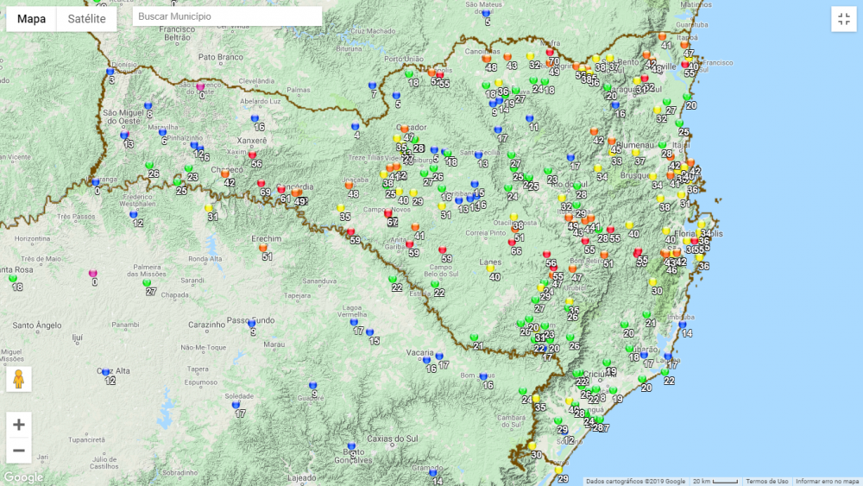The image size is (863, 486).
Task: Select the Mapa view tab
Action: point(32,18)
